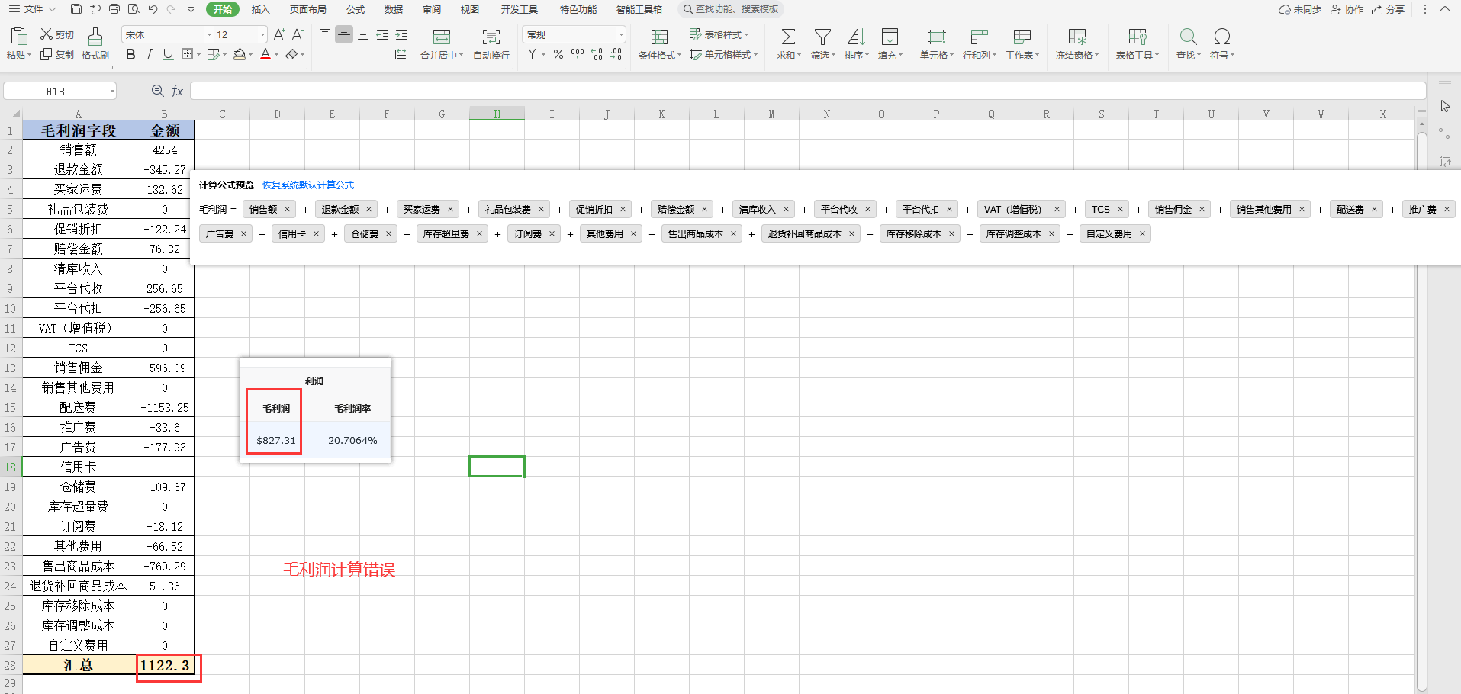The image size is (1461, 694).
Task: Click the search box 查找功能、搜索模板
Action: pos(731,9)
